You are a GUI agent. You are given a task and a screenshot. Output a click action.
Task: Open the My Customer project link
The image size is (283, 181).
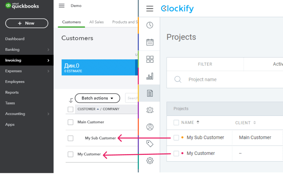click(201, 153)
